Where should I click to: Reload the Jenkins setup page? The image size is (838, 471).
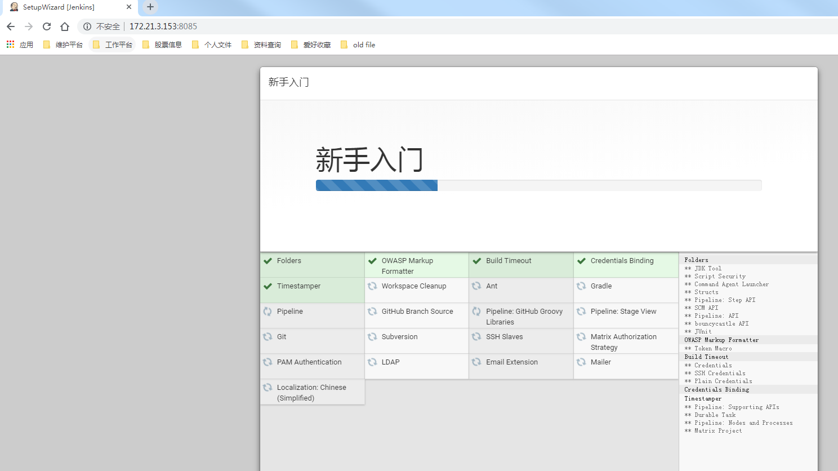tap(47, 26)
